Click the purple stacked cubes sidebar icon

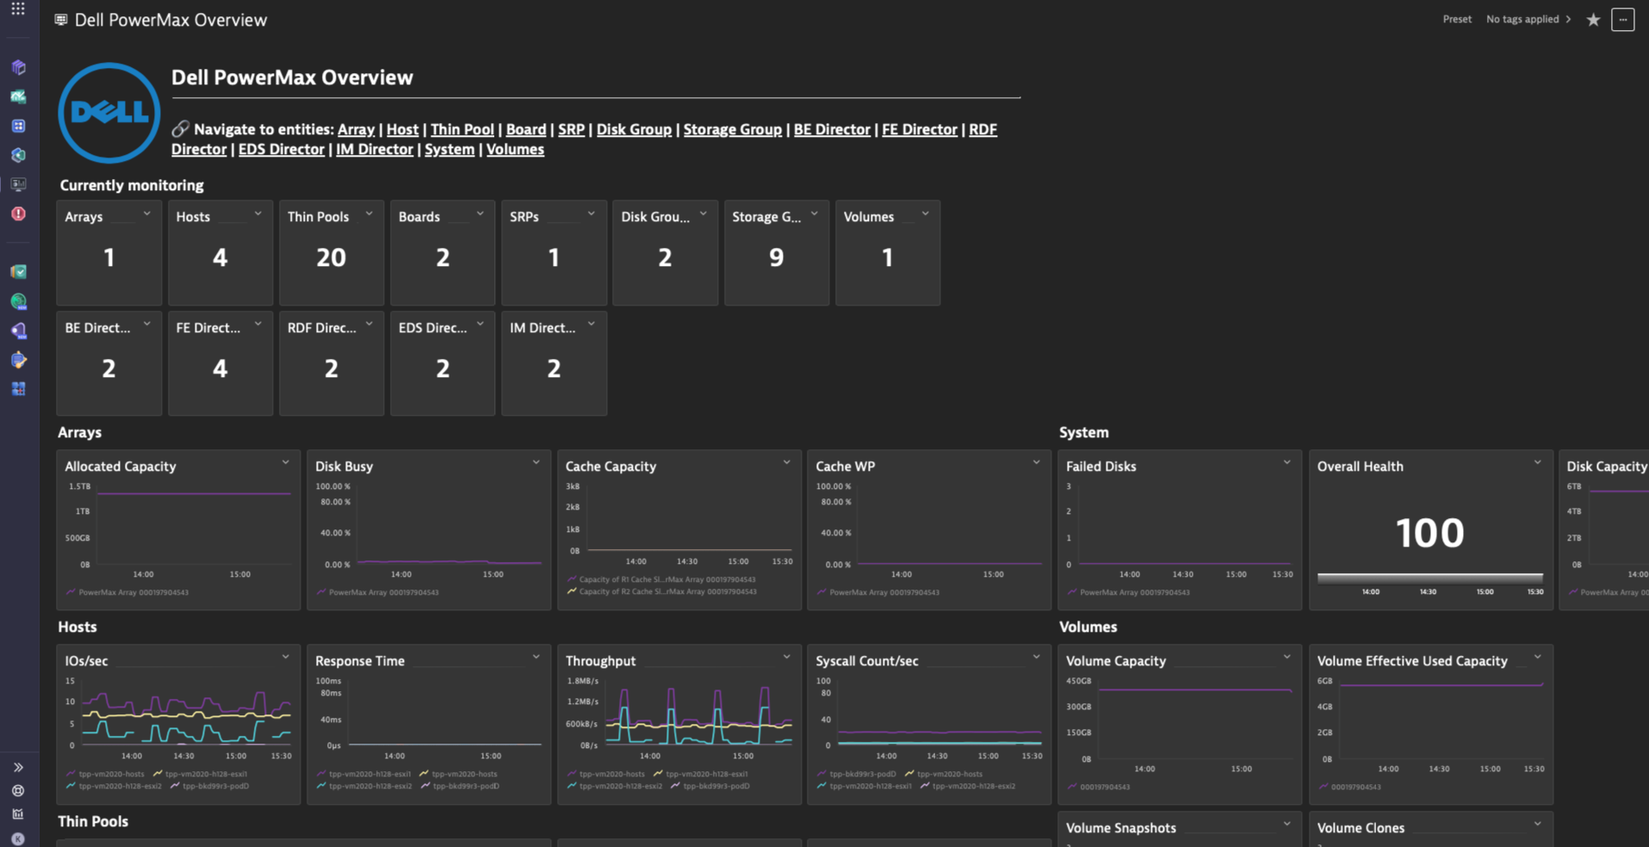pyautogui.click(x=18, y=67)
